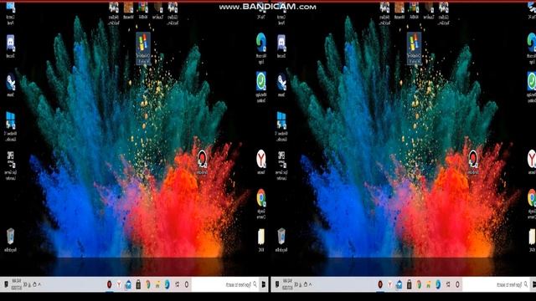Expand hidden tray icons on right copy's taskbar
The width and height of the screenshot is (536, 301).
pos(310,284)
